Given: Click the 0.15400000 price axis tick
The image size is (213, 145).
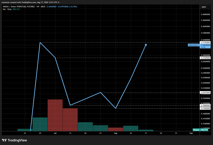Looking at the screenshot, I should pyautogui.click(x=205, y=123).
